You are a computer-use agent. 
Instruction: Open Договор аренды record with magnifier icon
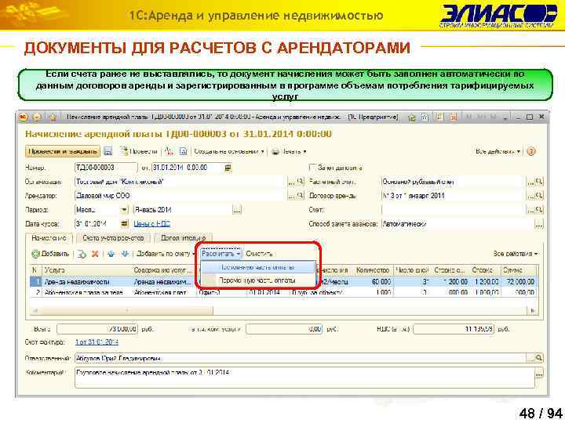pos(539,196)
